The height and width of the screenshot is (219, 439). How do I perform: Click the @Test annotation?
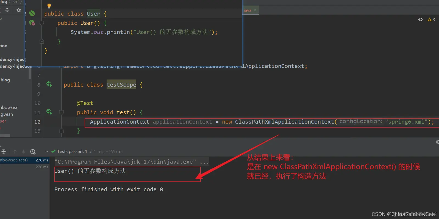[x=85, y=103]
